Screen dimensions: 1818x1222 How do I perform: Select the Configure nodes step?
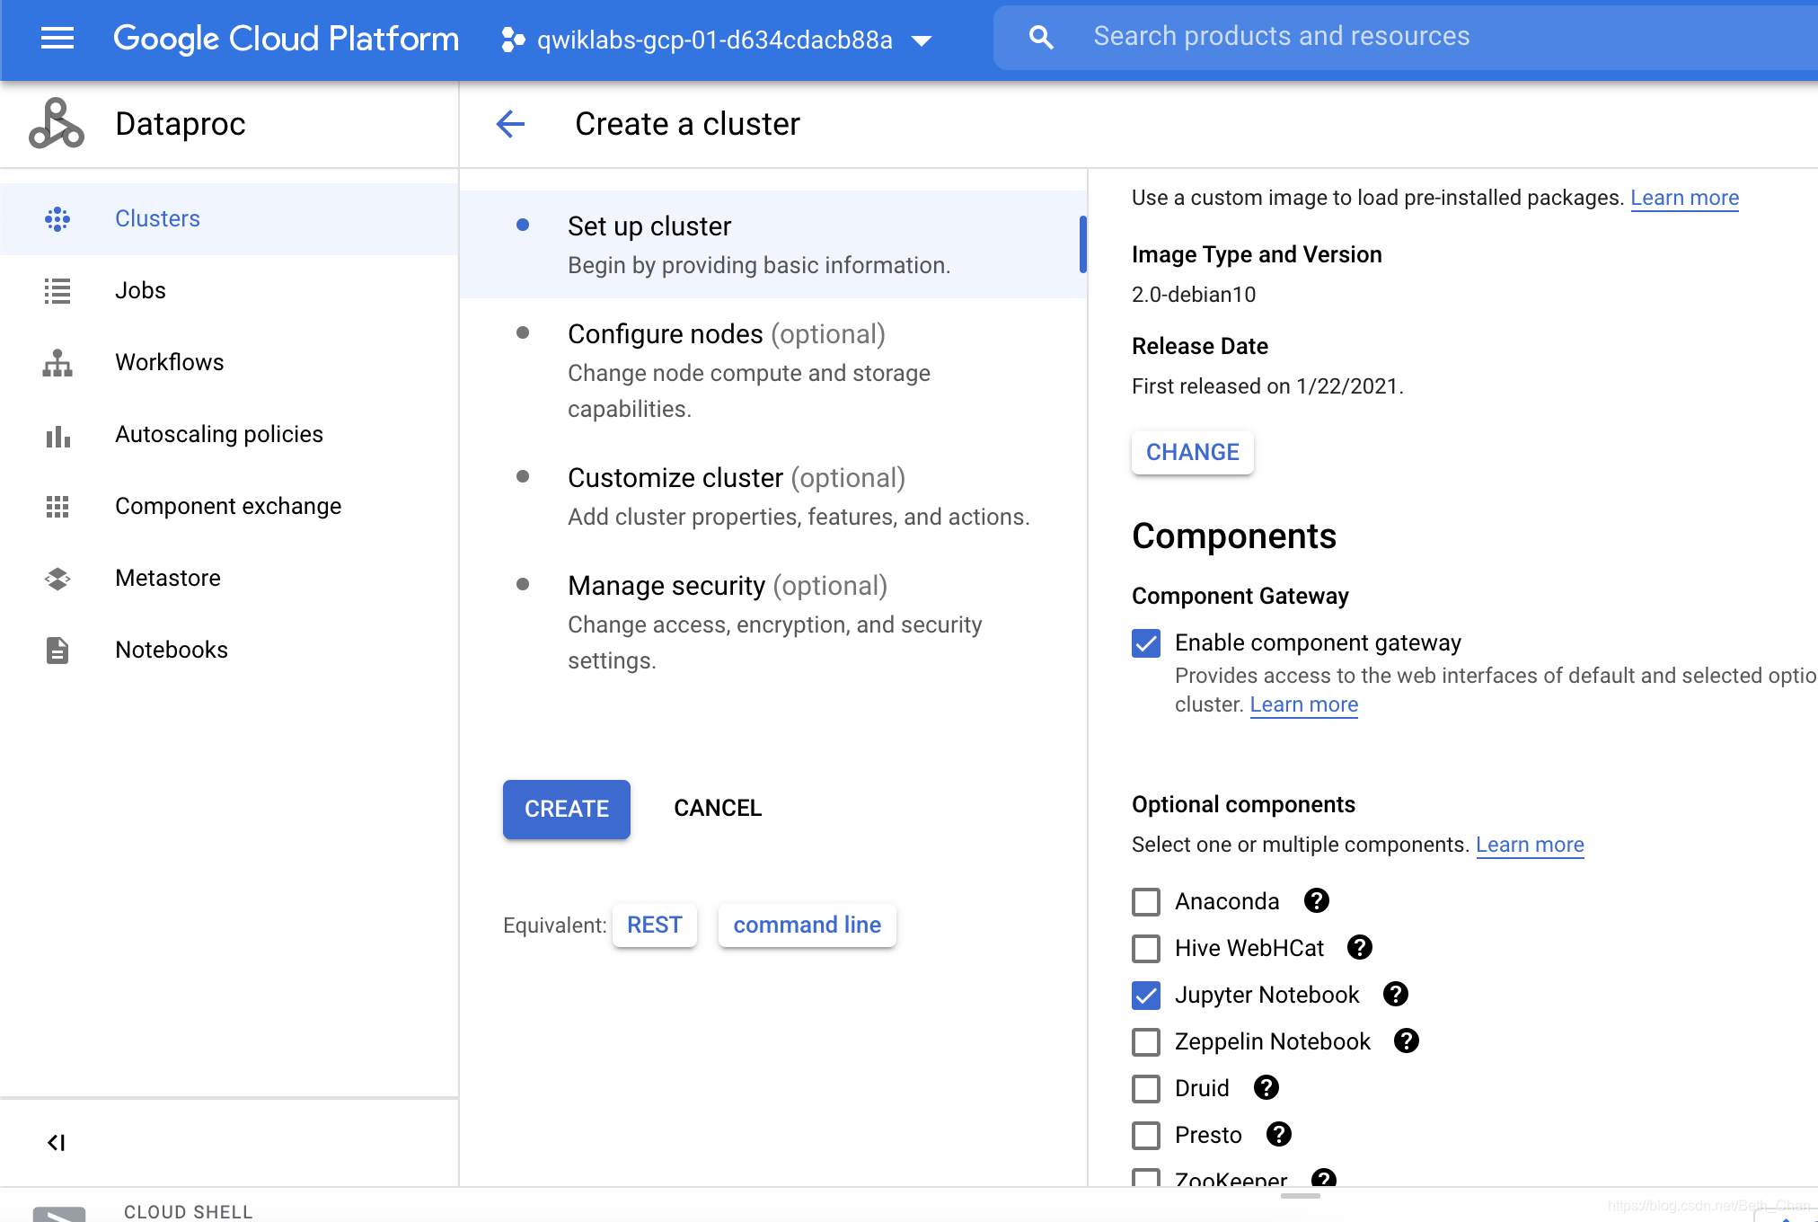772,370
